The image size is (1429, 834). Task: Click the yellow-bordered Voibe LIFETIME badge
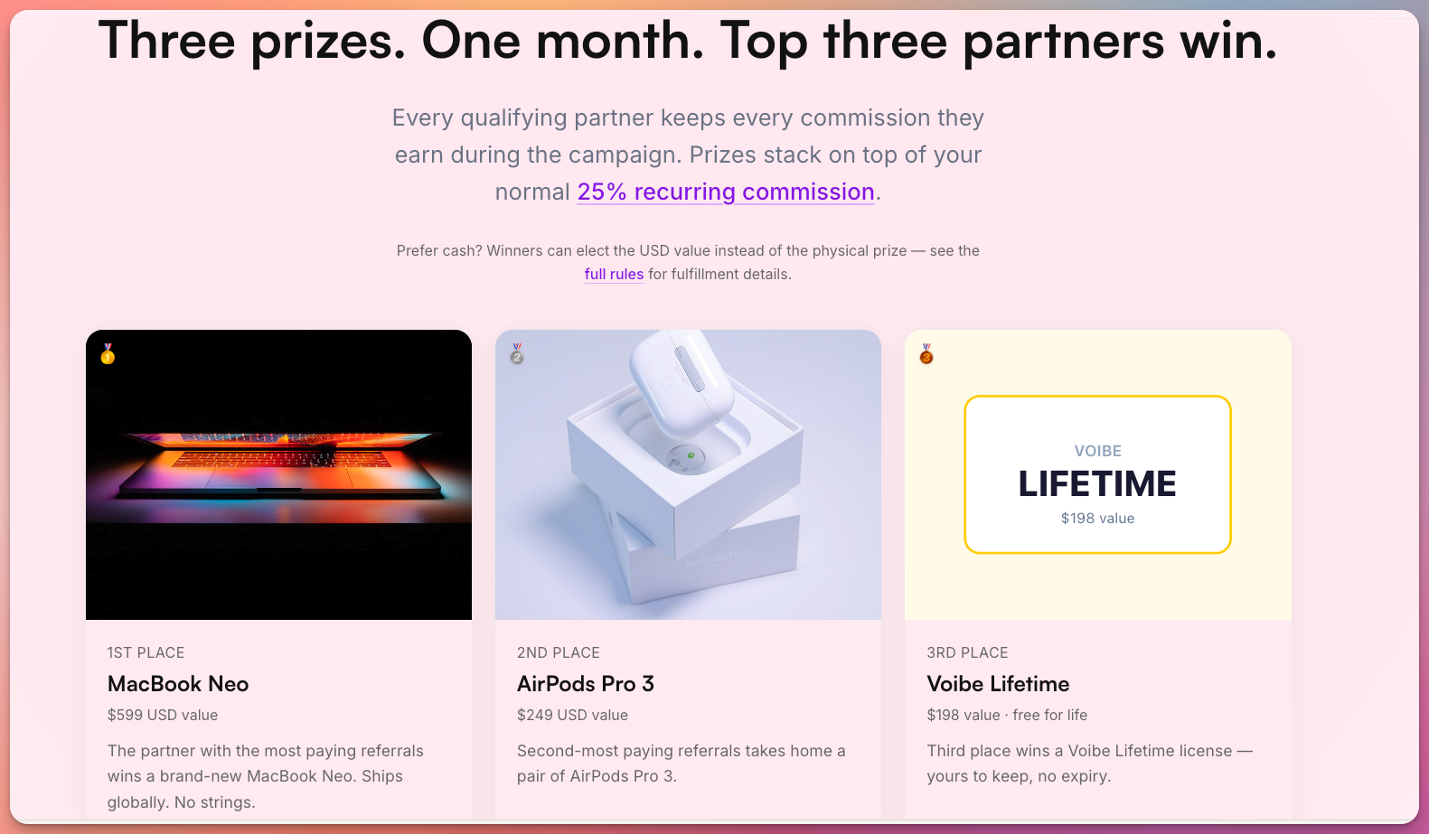click(x=1097, y=474)
